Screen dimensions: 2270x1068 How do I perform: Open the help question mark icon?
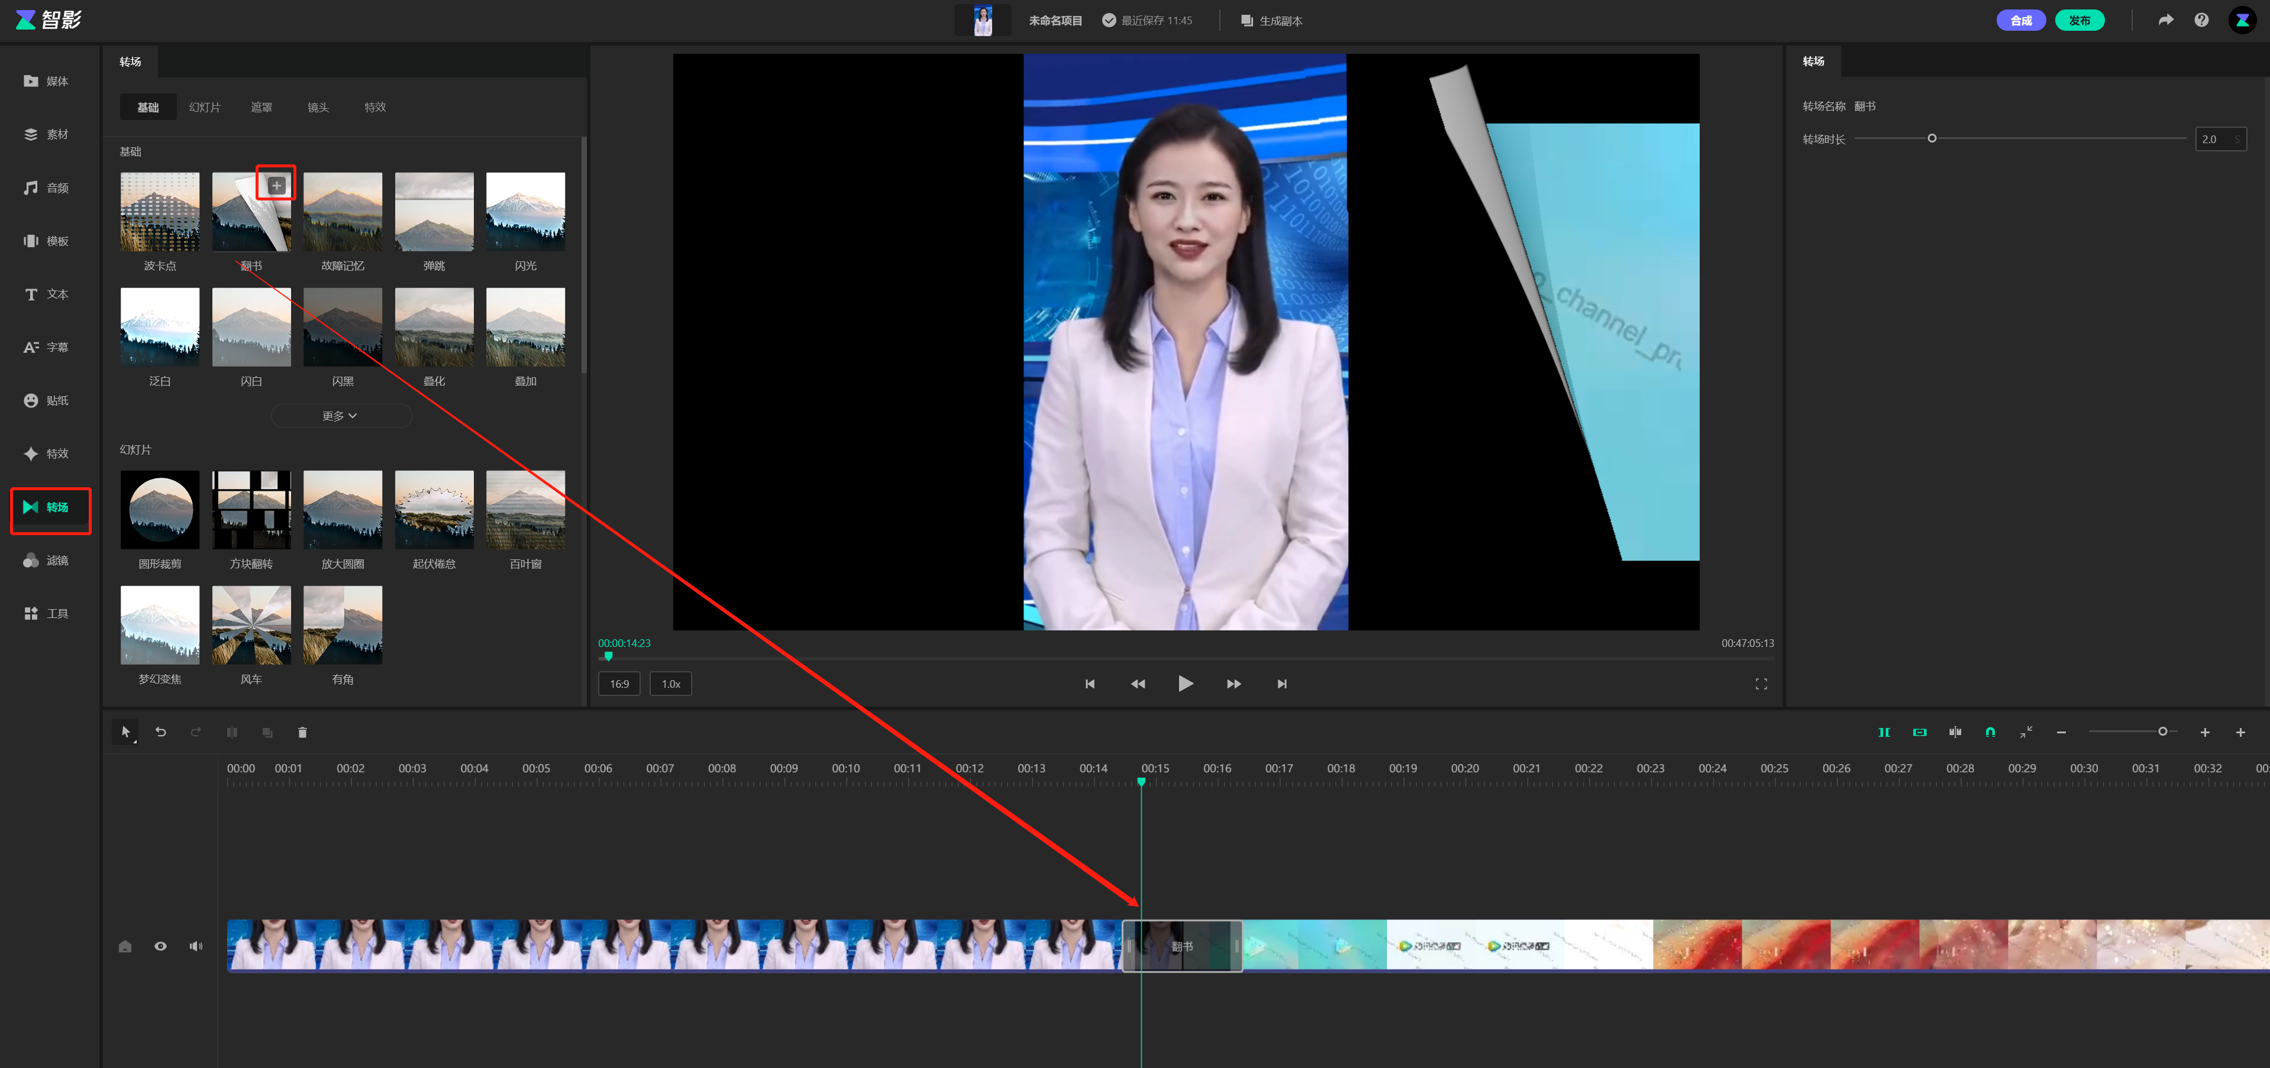[2200, 20]
